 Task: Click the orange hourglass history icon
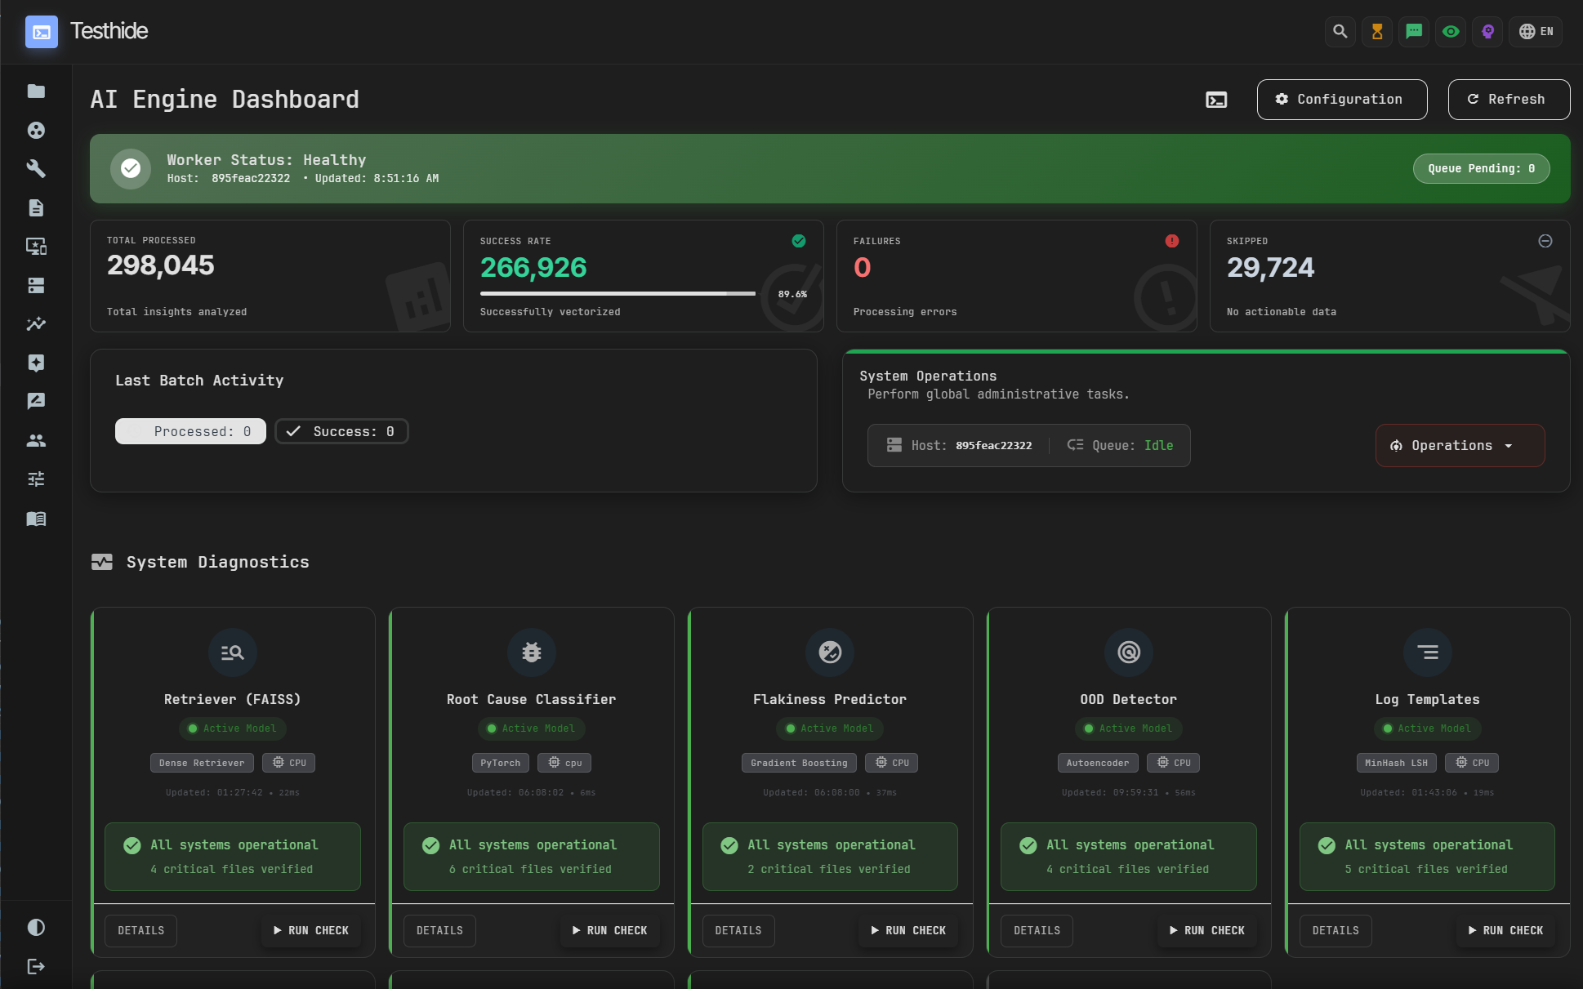(1376, 32)
